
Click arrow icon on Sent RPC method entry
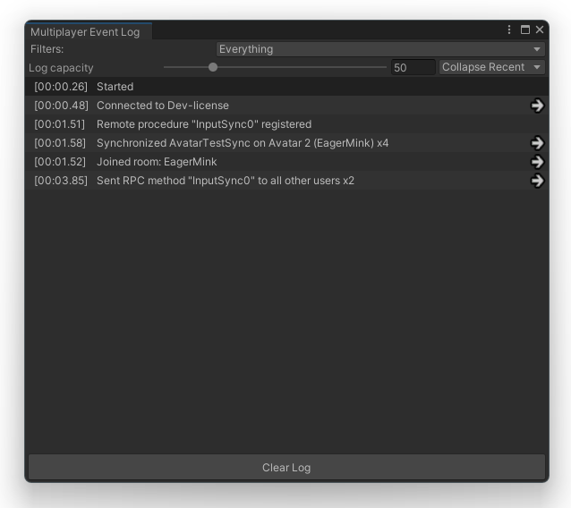[x=537, y=181]
